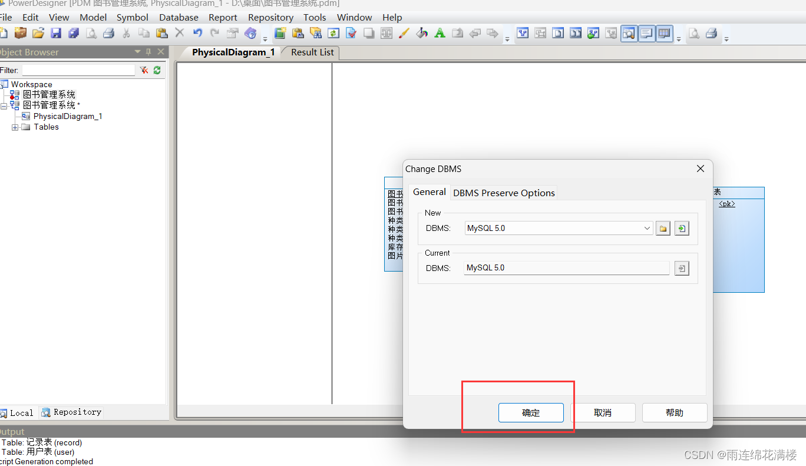Open the Properties toolbar icon

(233, 33)
